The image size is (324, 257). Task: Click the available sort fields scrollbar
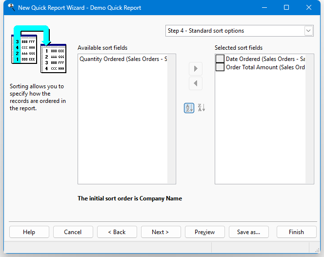(x=171, y=119)
